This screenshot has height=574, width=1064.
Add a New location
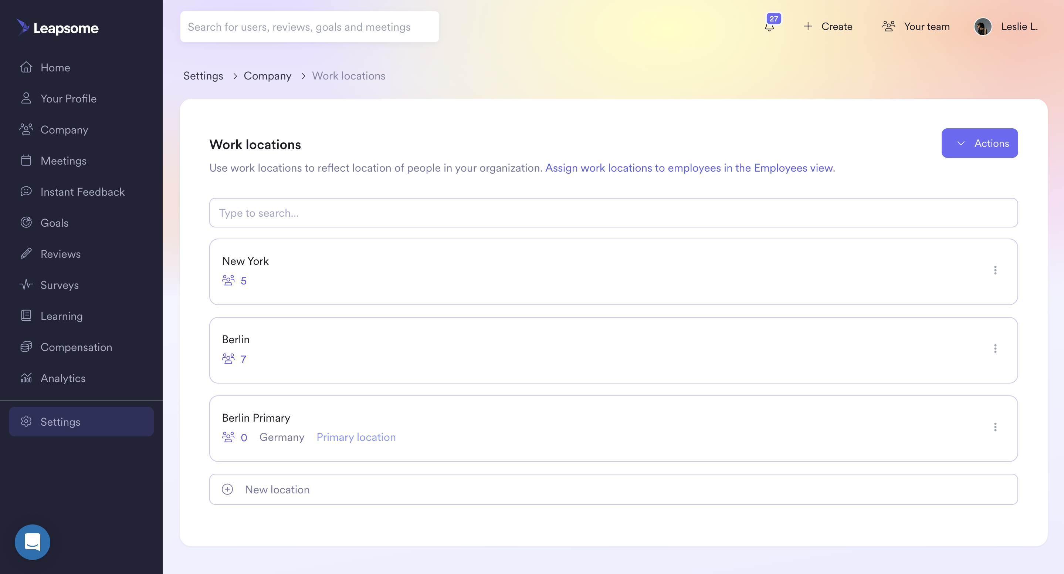(x=613, y=489)
